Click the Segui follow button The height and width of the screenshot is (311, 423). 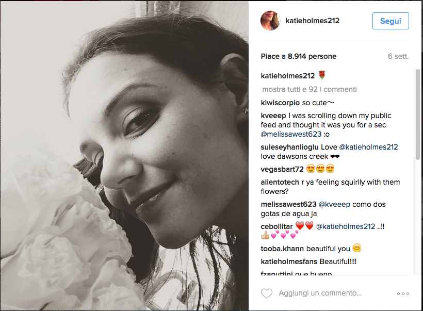point(391,21)
